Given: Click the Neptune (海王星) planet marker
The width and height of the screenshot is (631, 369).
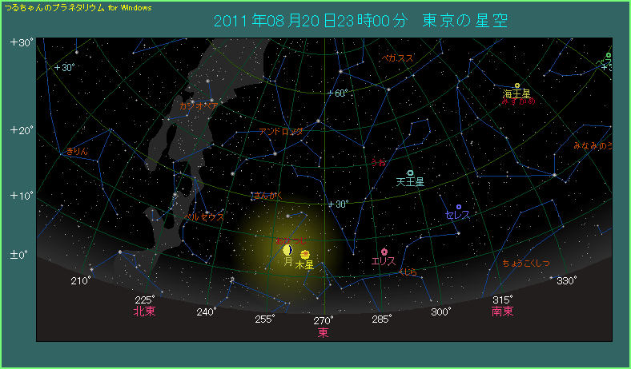Looking at the screenshot, I should click(x=517, y=85).
